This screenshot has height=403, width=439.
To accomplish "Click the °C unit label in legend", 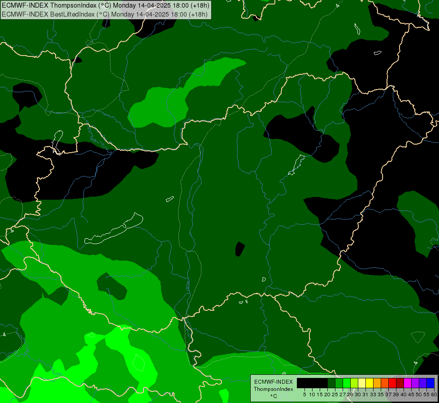I will [274, 396].
